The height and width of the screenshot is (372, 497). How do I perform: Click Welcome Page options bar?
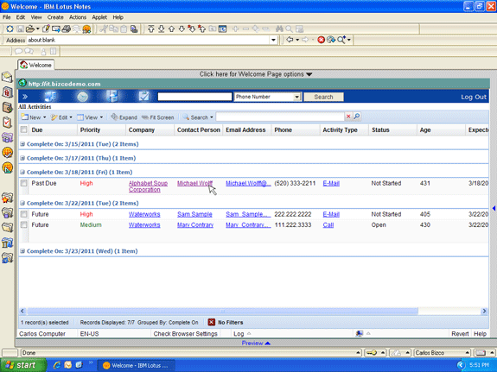(256, 74)
